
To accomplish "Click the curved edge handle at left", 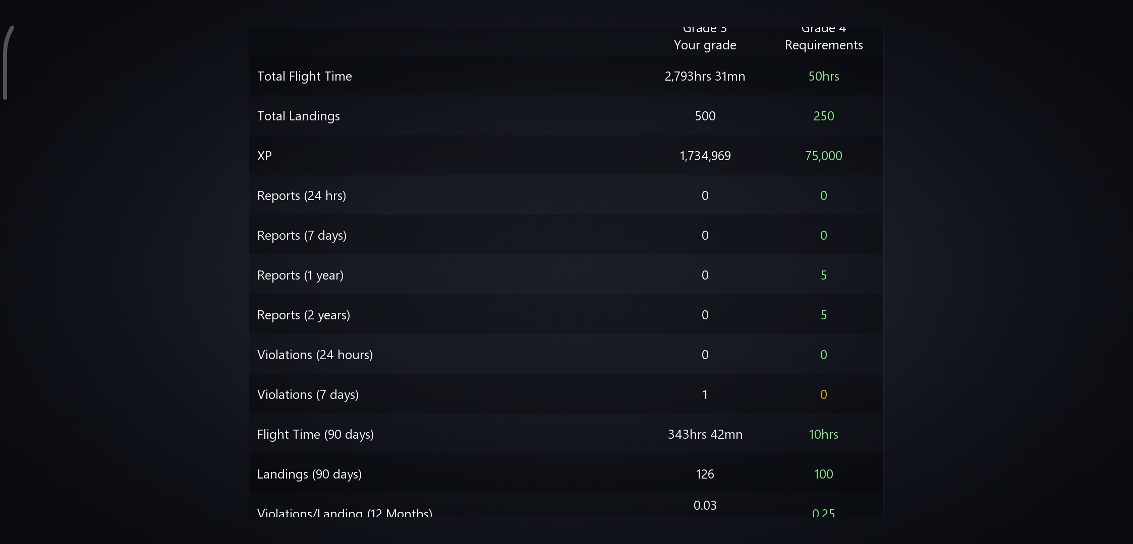I will click(x=6, y=63).
